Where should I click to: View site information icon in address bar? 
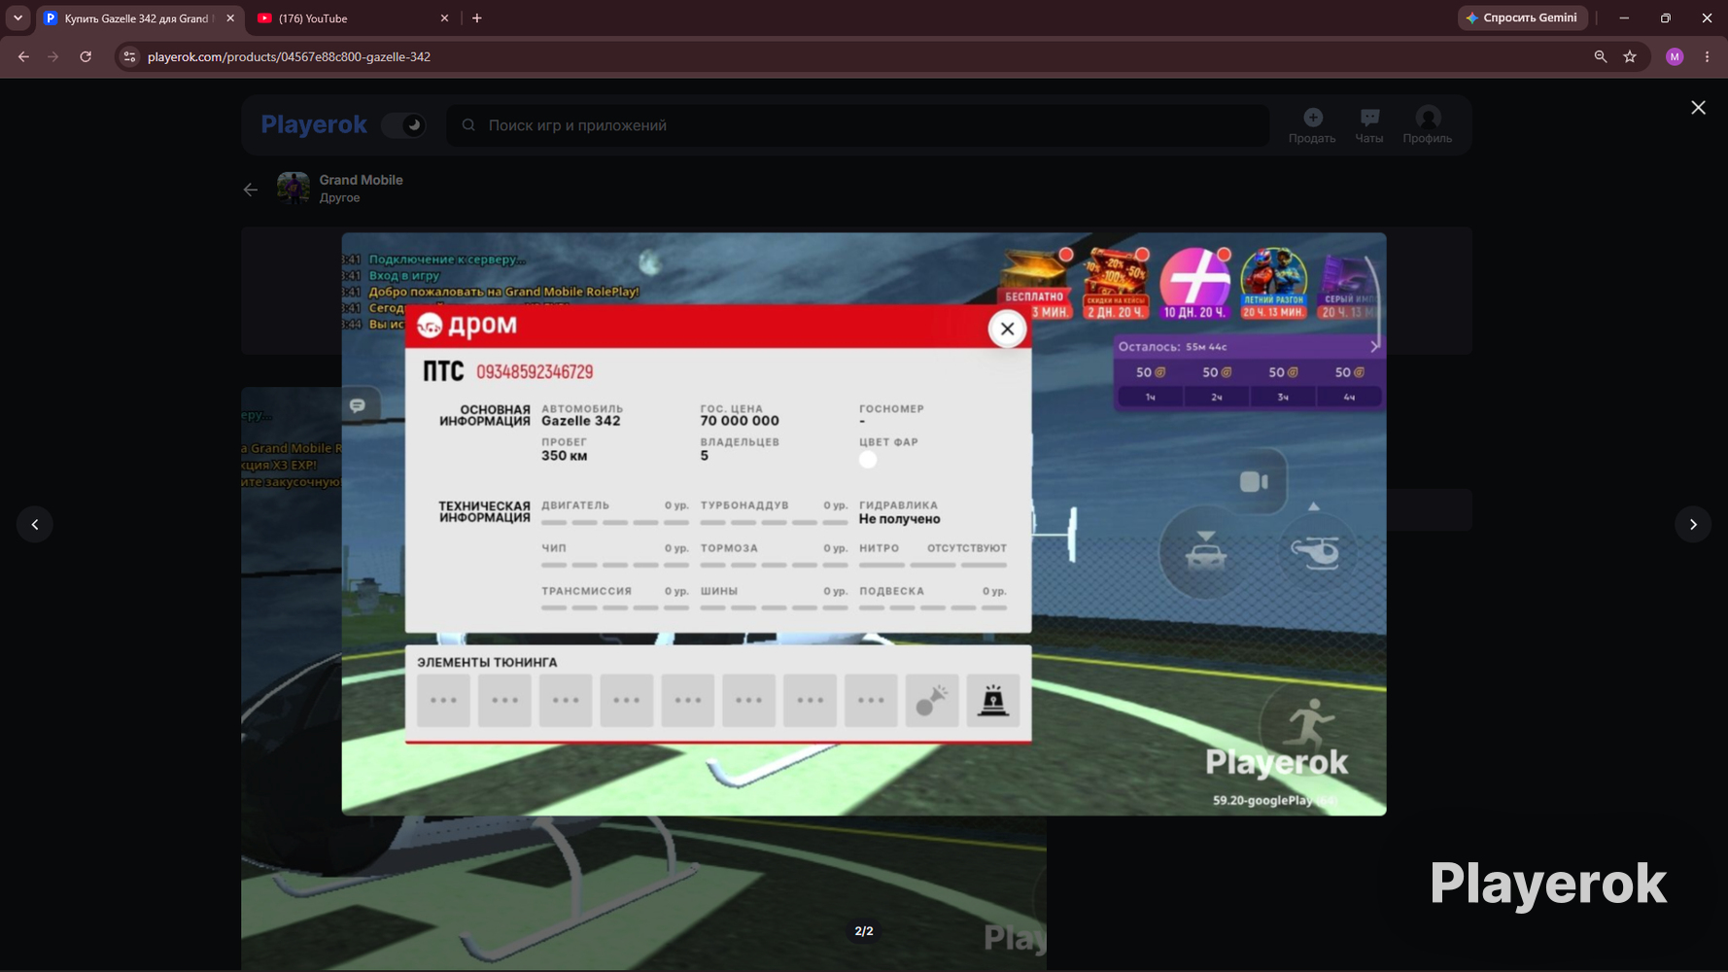tap(129, 56)
